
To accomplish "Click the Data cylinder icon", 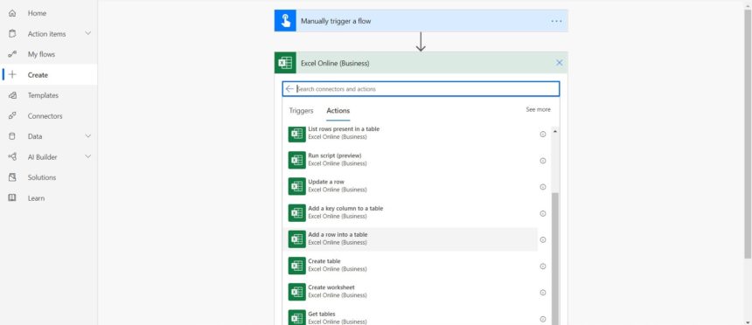I will (x=12, y=136).
